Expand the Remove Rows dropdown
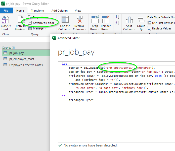The image size is (175, 151). coord(110,29)
